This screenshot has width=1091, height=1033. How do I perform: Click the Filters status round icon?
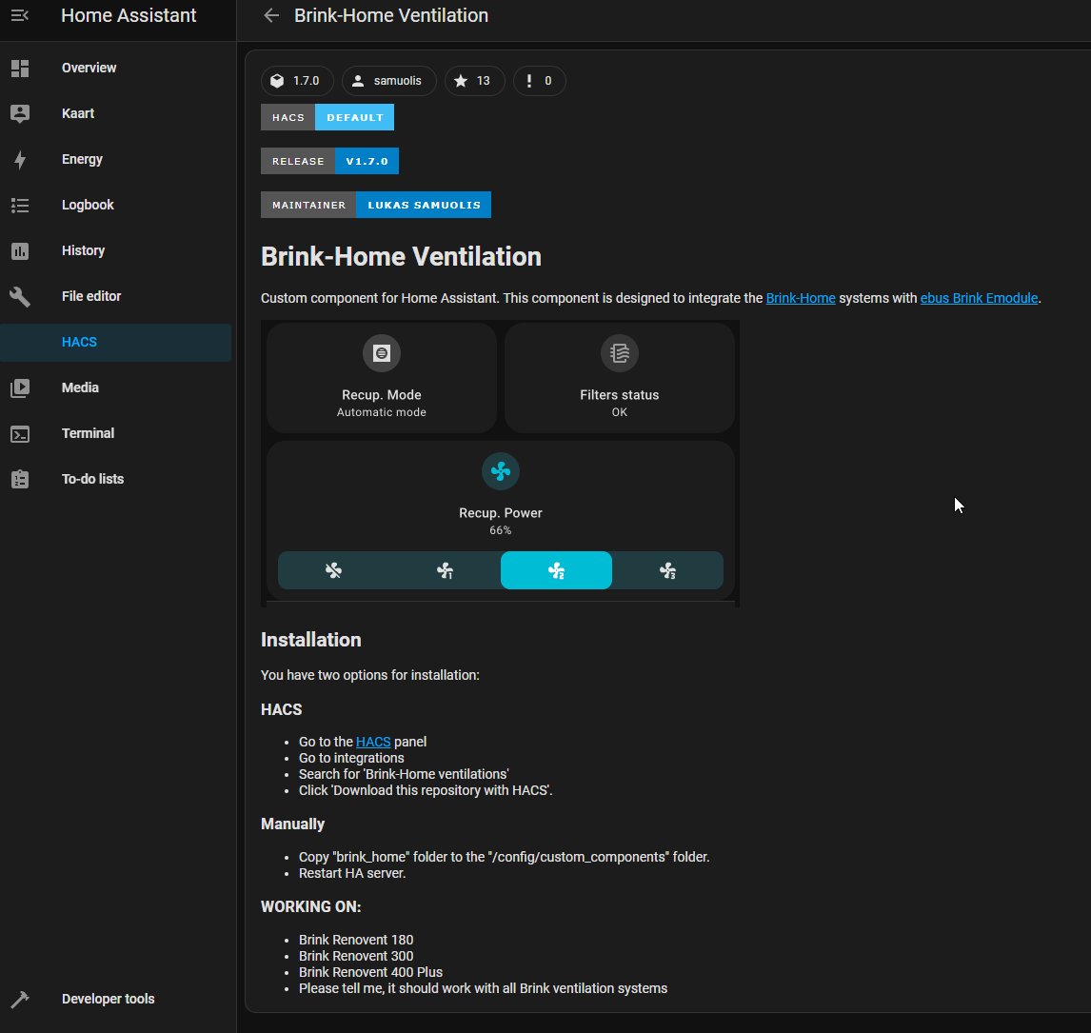point(619,353)
